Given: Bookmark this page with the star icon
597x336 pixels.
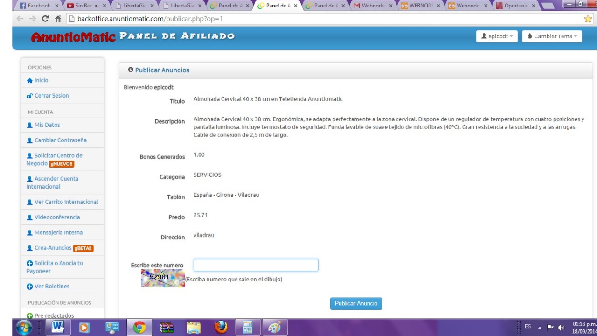Looking at the screenshot, I should click(x=588, y=19).
